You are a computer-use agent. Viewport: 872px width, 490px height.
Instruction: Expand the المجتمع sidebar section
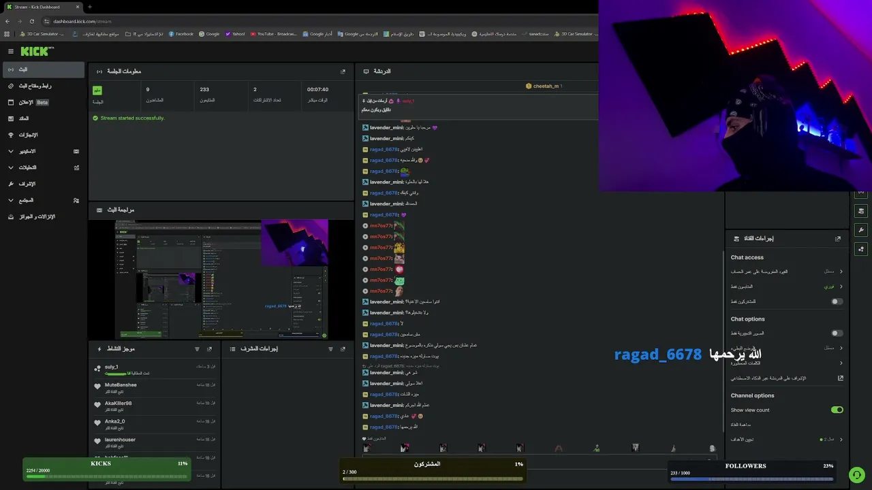pos(42,200)
